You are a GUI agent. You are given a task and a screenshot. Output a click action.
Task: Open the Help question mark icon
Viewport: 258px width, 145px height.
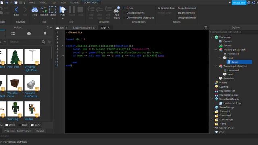[x=249, y=3]
